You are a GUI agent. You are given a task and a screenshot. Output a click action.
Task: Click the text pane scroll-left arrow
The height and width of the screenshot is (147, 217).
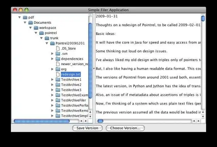tap(194, 121)
